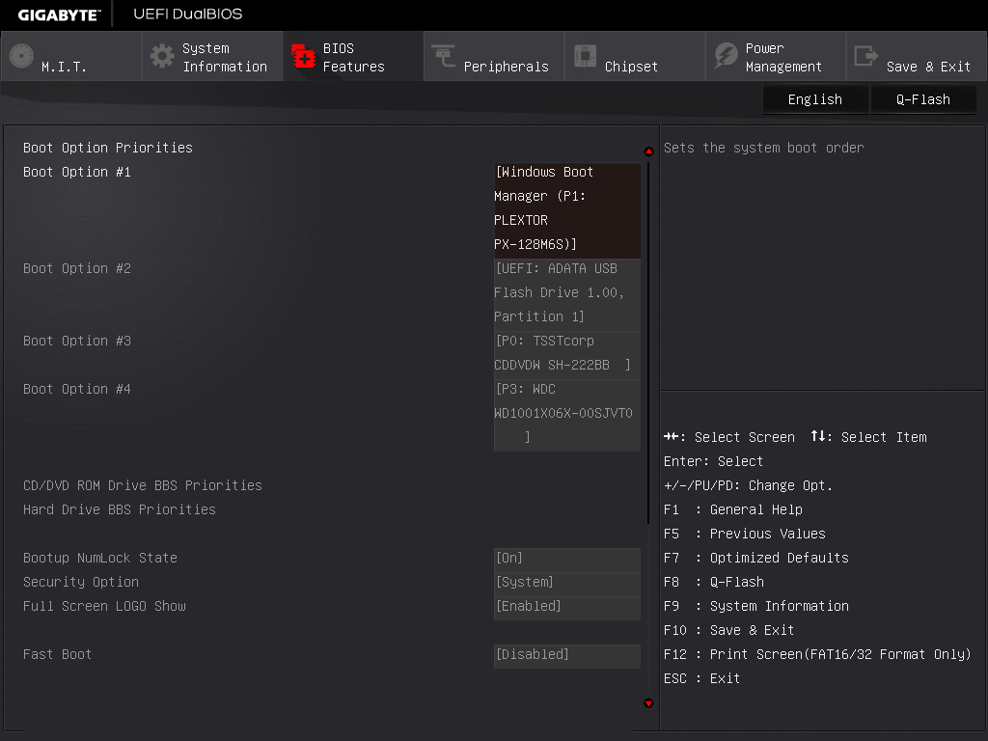
Task: Select the BIOS Features tab
Action: coord(353,56)
